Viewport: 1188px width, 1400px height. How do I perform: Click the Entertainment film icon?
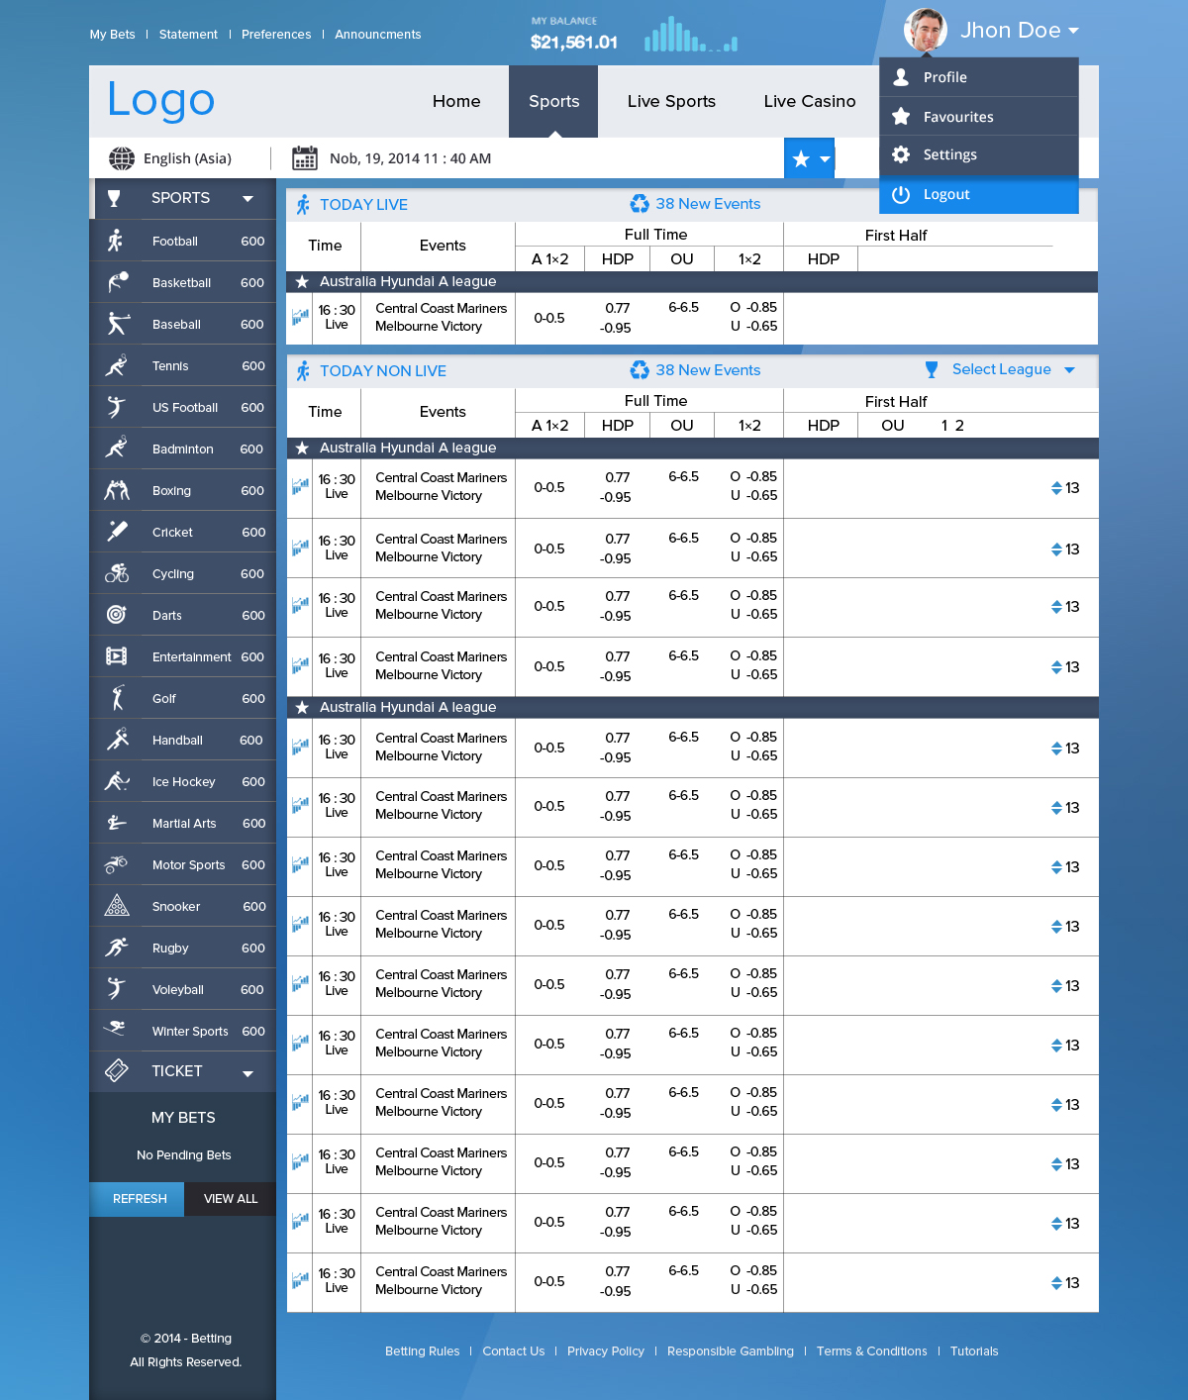coord(117,656)
